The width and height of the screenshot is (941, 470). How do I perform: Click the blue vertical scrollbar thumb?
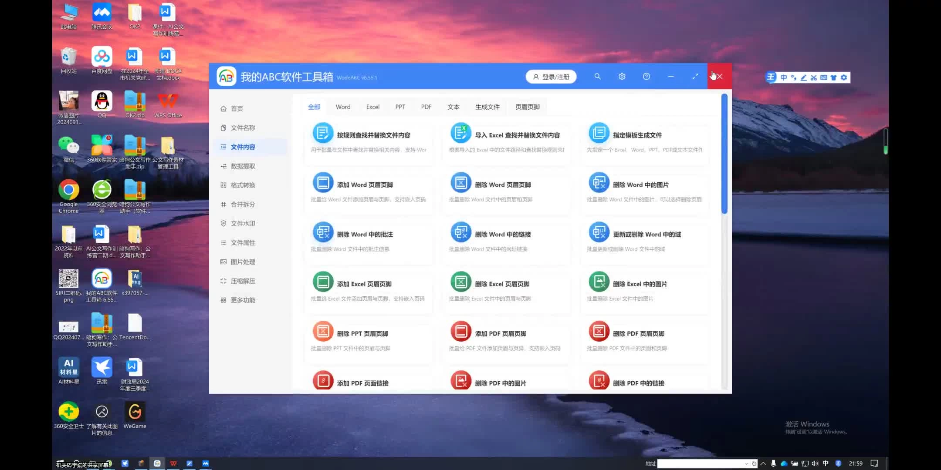[724, 154]
